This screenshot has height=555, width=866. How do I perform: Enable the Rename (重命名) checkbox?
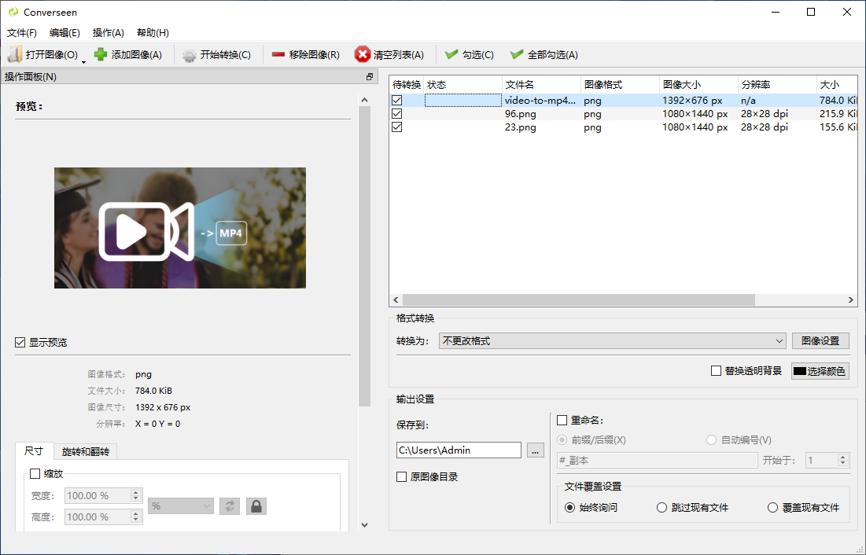click(562, 421)
